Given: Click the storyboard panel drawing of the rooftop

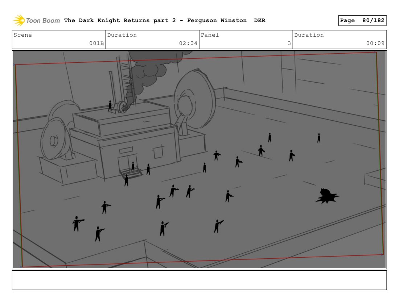Looking at the screenshot, I should click(199, 159).
